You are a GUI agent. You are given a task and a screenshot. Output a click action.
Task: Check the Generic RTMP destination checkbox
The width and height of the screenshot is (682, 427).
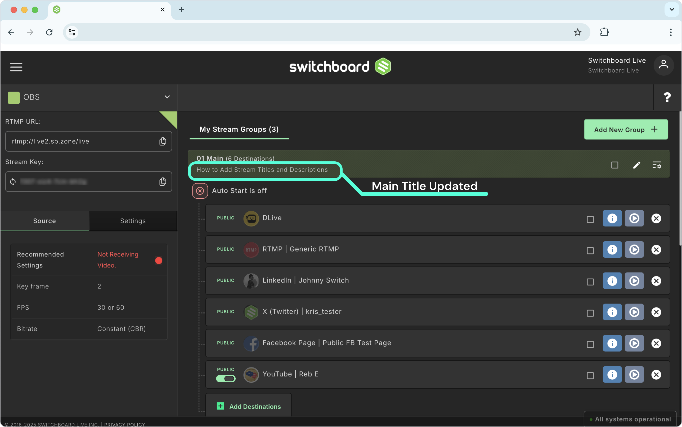(590, 251)
